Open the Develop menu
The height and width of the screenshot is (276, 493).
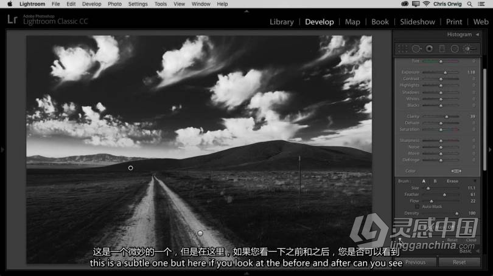(x=92, y=4)
